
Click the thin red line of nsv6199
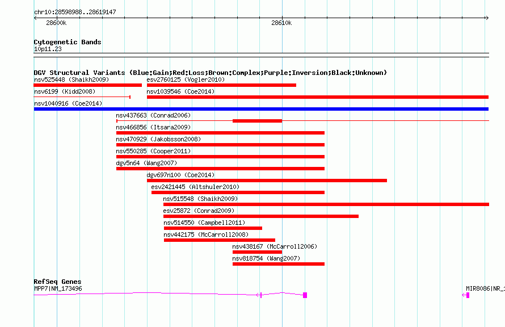point(82,97)
